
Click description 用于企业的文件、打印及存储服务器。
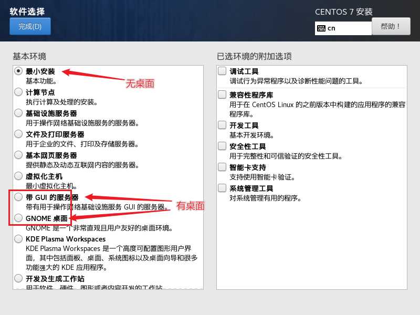82,144
